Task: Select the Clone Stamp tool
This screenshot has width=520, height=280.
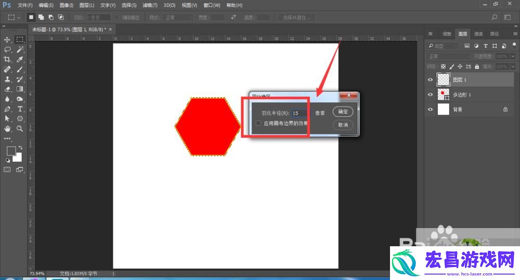Action: [7, 79]
